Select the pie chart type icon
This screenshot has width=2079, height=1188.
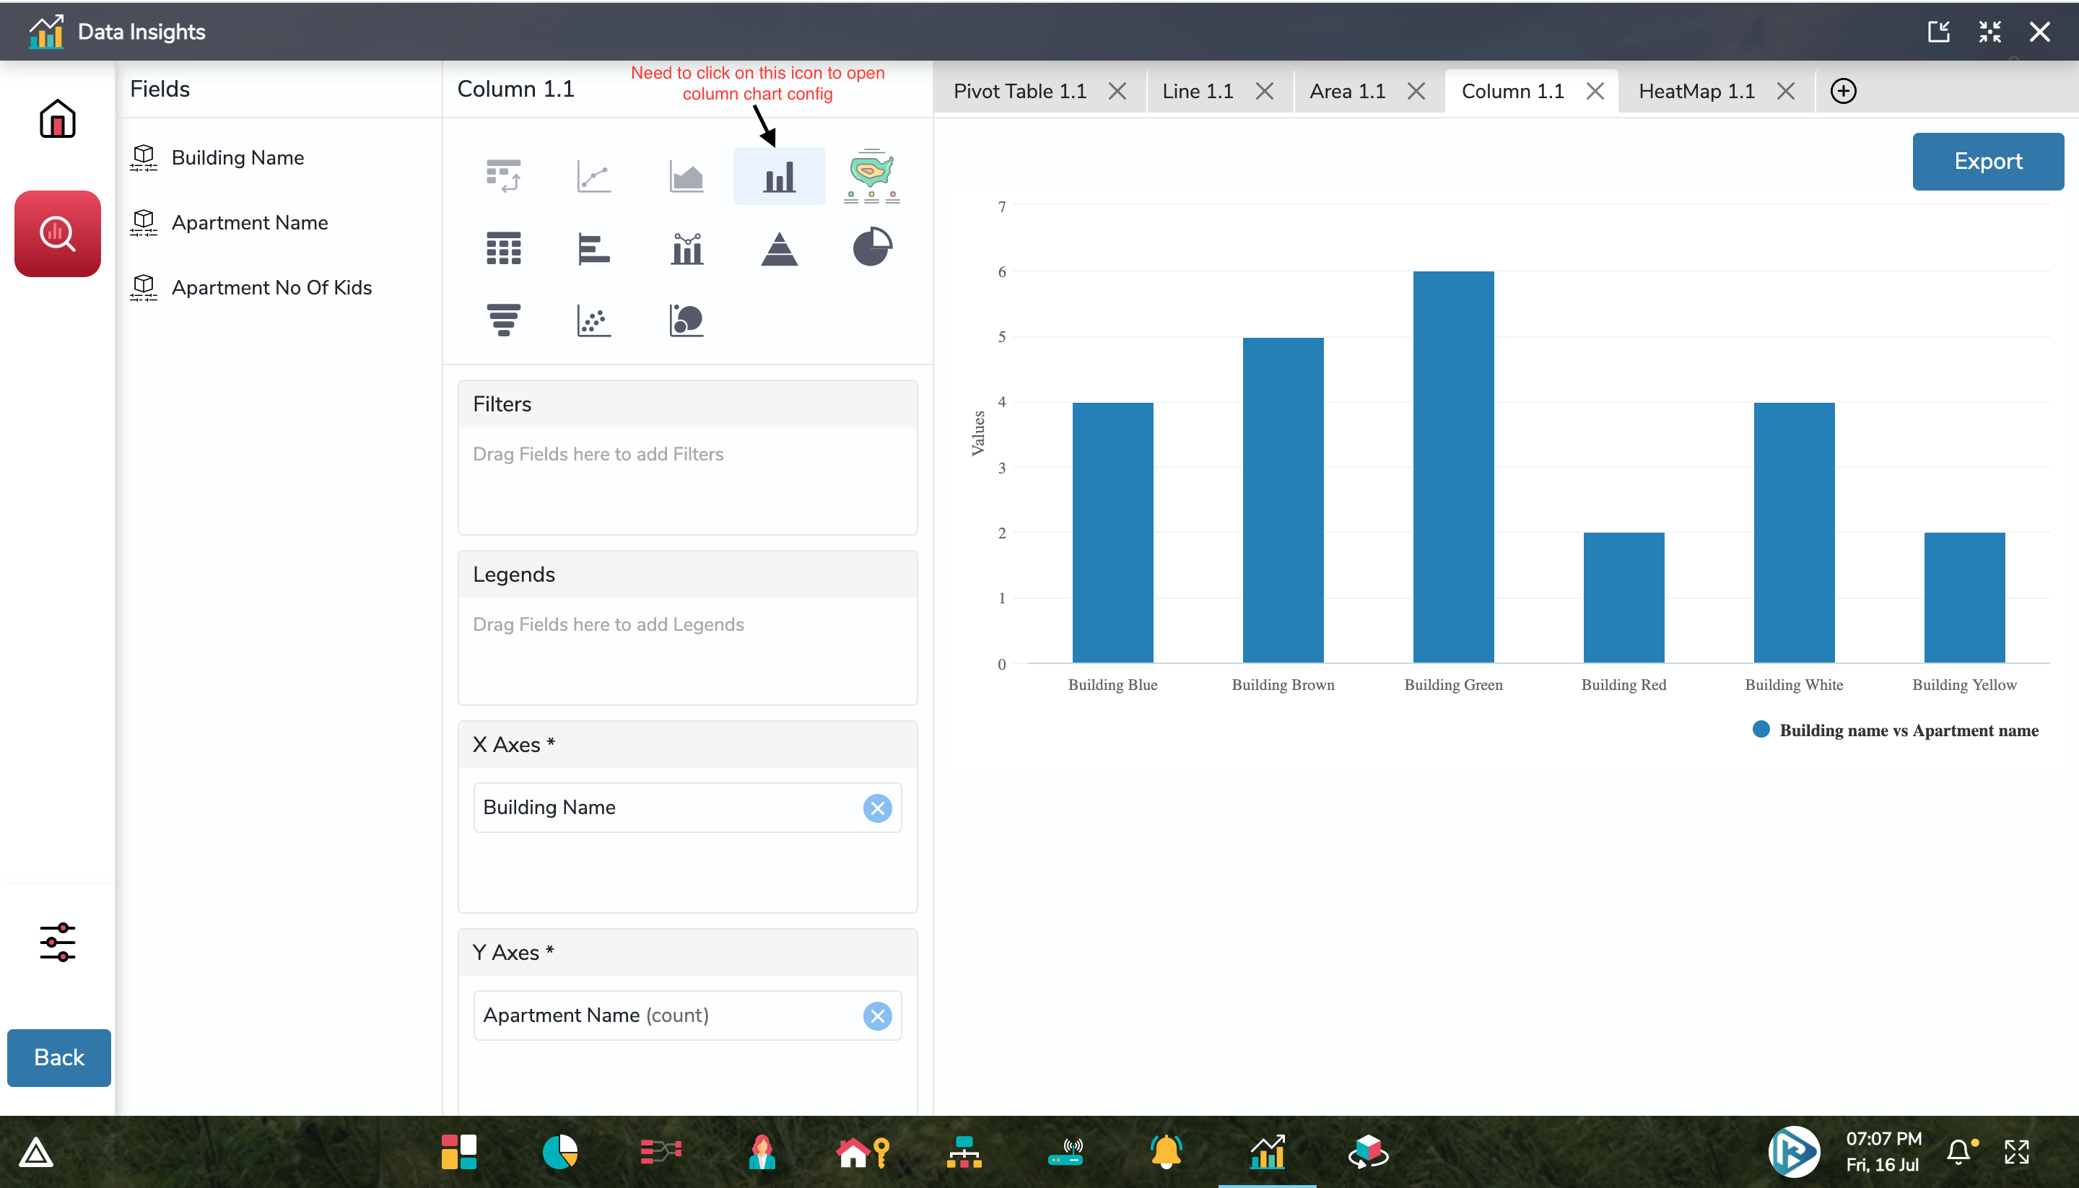(x=871, y=248)
